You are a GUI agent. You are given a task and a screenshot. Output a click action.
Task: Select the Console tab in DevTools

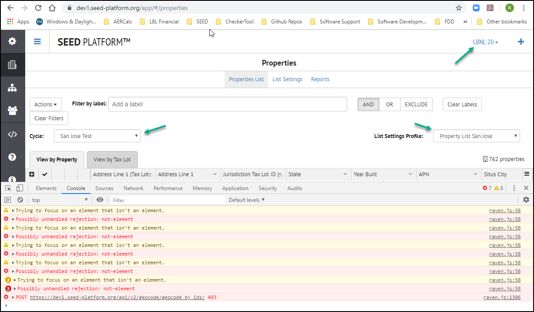click(76, 188)
